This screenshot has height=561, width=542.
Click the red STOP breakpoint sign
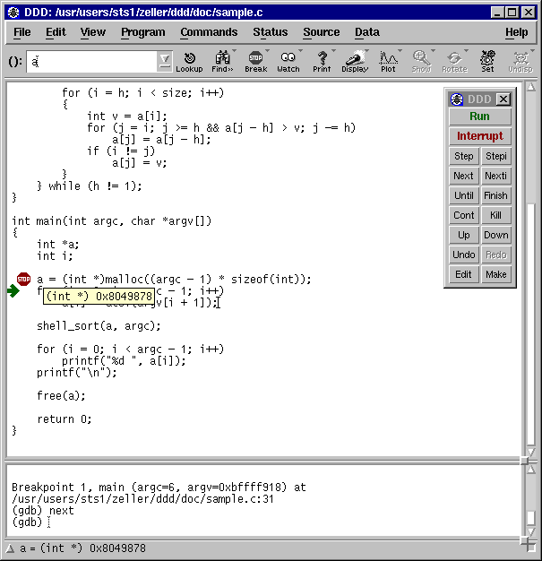[x=23, y=279]
